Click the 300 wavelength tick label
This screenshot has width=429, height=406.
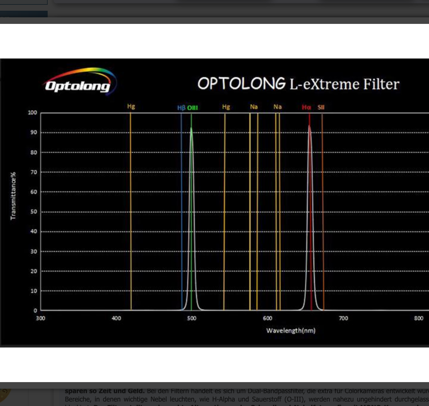[x=41, y=318]
